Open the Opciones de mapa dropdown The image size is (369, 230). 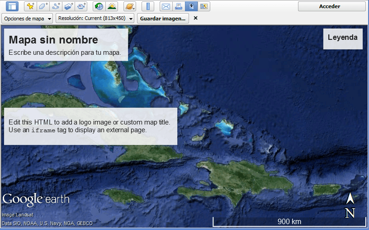28,19
